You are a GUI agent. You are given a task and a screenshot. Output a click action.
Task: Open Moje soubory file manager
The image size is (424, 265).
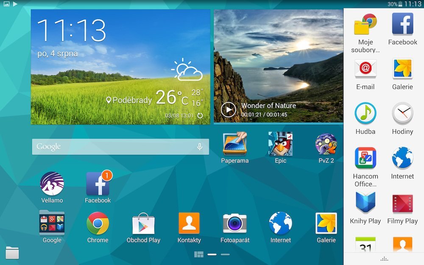[x=365, y=26]
